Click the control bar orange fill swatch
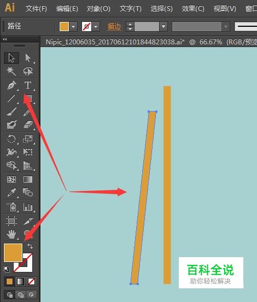This screenshot has height=302, width=257. 65,26
